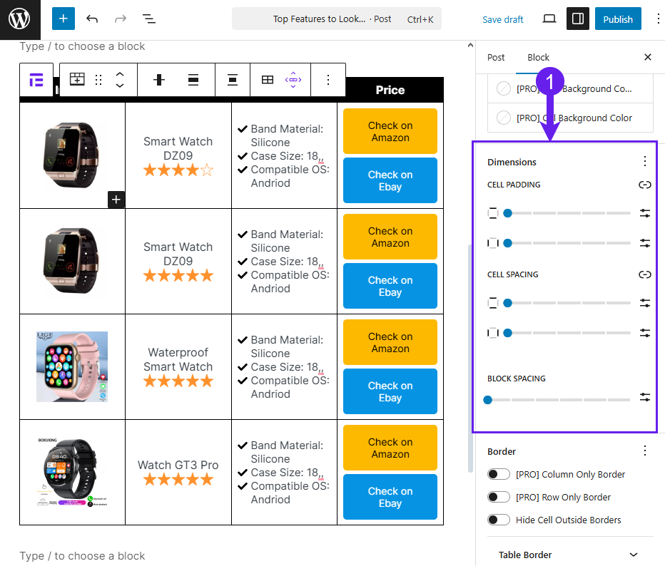
Task: Click the table grid layout toolbar icon
Action: coord(267,80)
